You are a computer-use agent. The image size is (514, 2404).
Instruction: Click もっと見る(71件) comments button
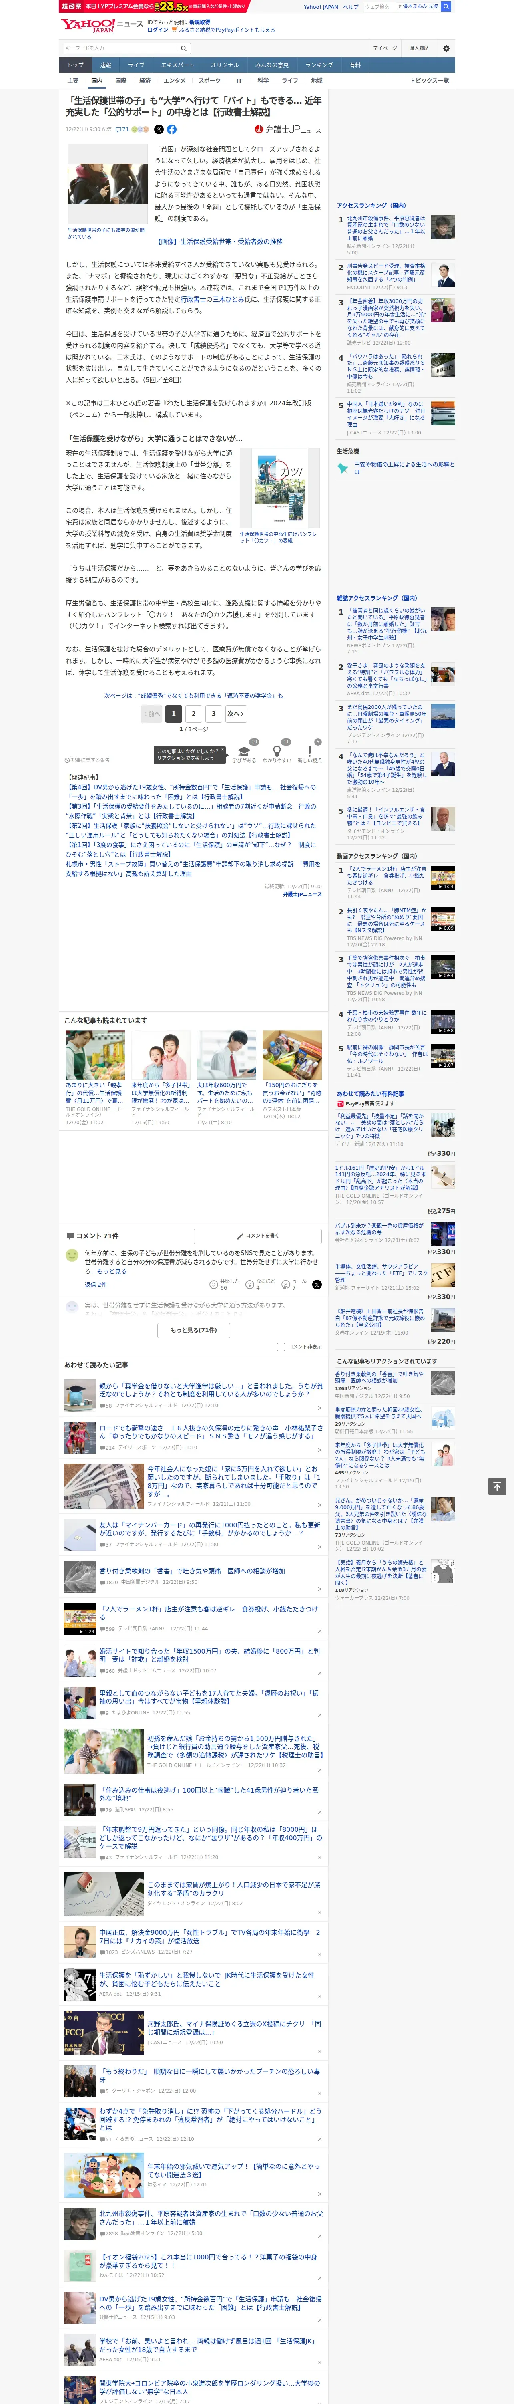click(x=193, y=1330)
